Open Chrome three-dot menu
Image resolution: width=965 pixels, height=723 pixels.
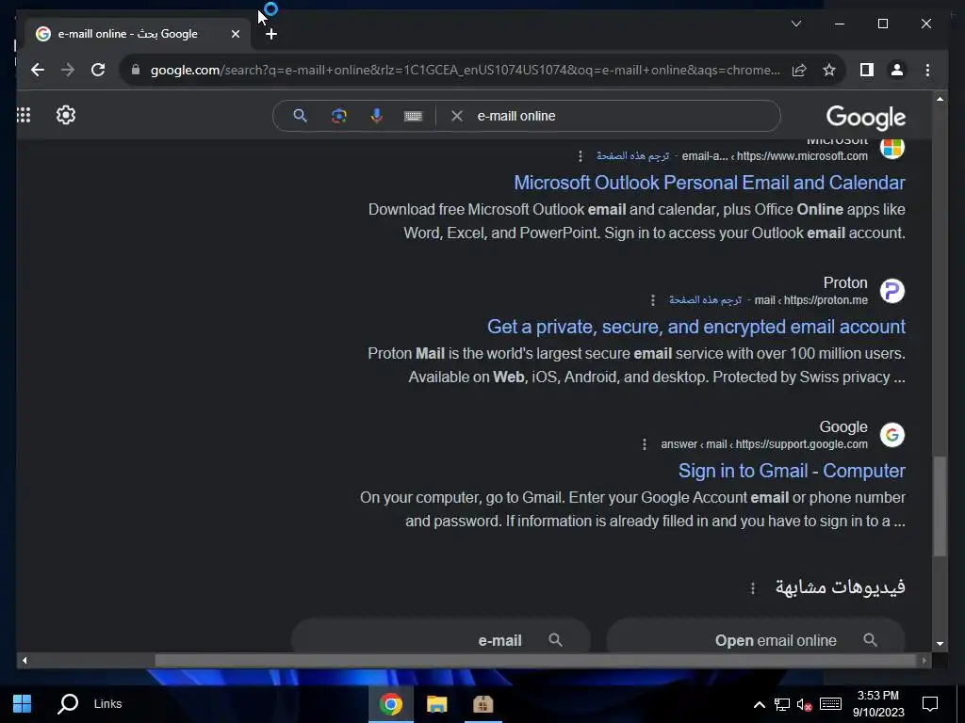927,70
